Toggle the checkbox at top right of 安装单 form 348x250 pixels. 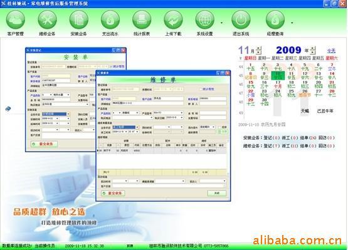pyautogui.click(x=111, y=66)
